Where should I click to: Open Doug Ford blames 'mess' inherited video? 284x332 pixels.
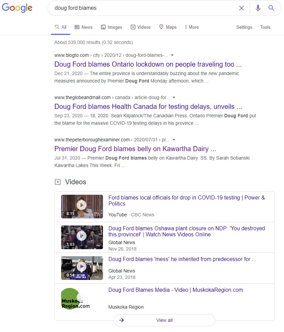point(182,259)
